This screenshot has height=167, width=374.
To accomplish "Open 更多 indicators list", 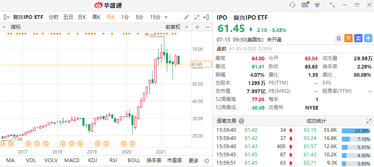I will pyautogui.click(x=194, y=160).
